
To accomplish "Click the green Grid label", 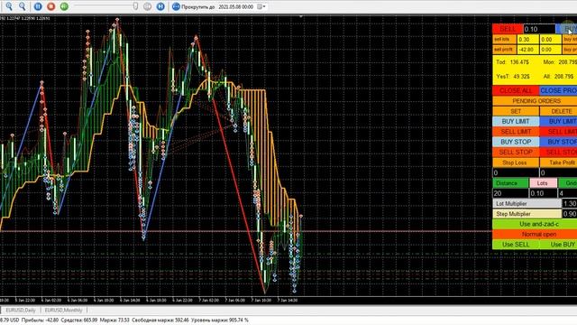I will pos(567,183).
